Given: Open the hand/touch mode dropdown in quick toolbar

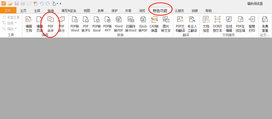Looking at the screenshot, I should click(55, 3).
